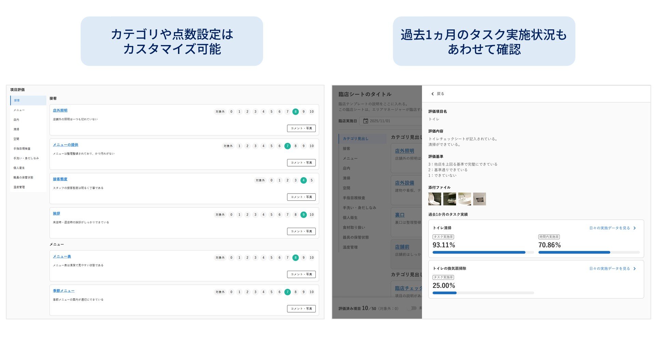Select score 4 for 接客態度
Viewport: 656px width, 343px height.
(303, 180)
